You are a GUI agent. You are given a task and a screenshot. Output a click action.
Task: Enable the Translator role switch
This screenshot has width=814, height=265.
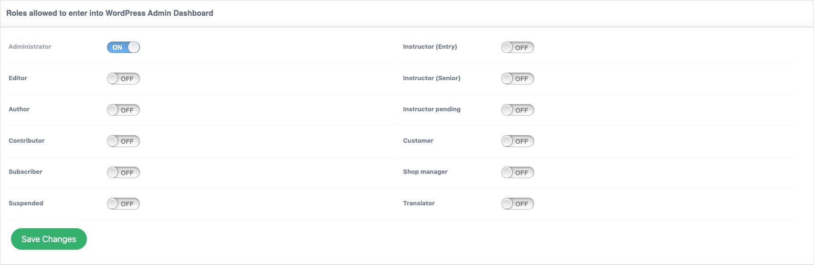pyautogui.click(x=518, y=204)
